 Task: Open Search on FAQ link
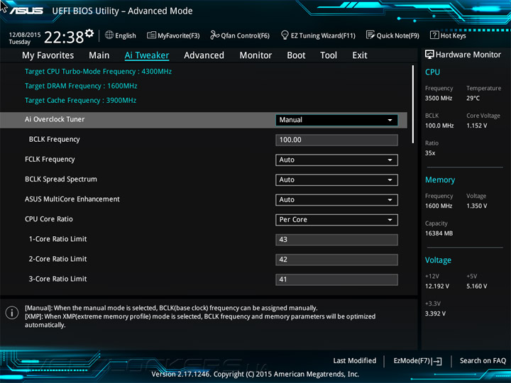point(483,361)
